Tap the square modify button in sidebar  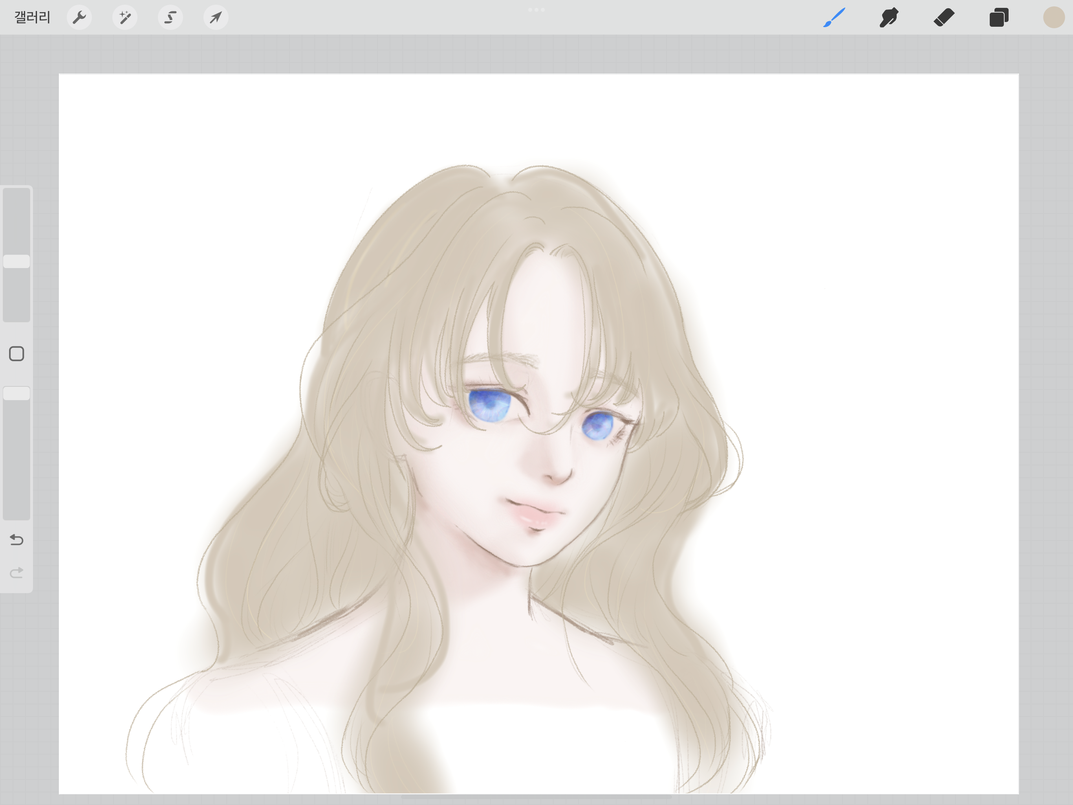[x=16, y=354]
